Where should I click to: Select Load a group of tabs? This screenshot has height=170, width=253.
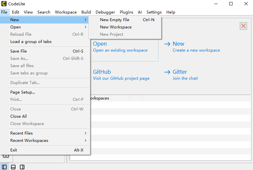[x=44, y=42]
